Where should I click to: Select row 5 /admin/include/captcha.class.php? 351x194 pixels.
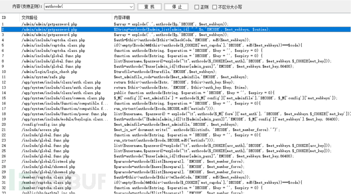[53, 45]
